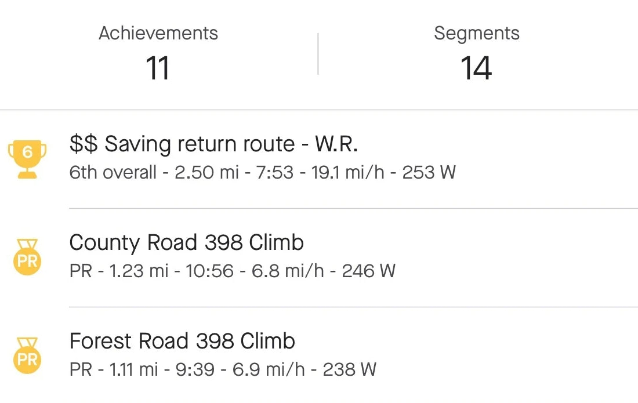Tap PR medal beside County Road 398 Climb

pos(27,257)
